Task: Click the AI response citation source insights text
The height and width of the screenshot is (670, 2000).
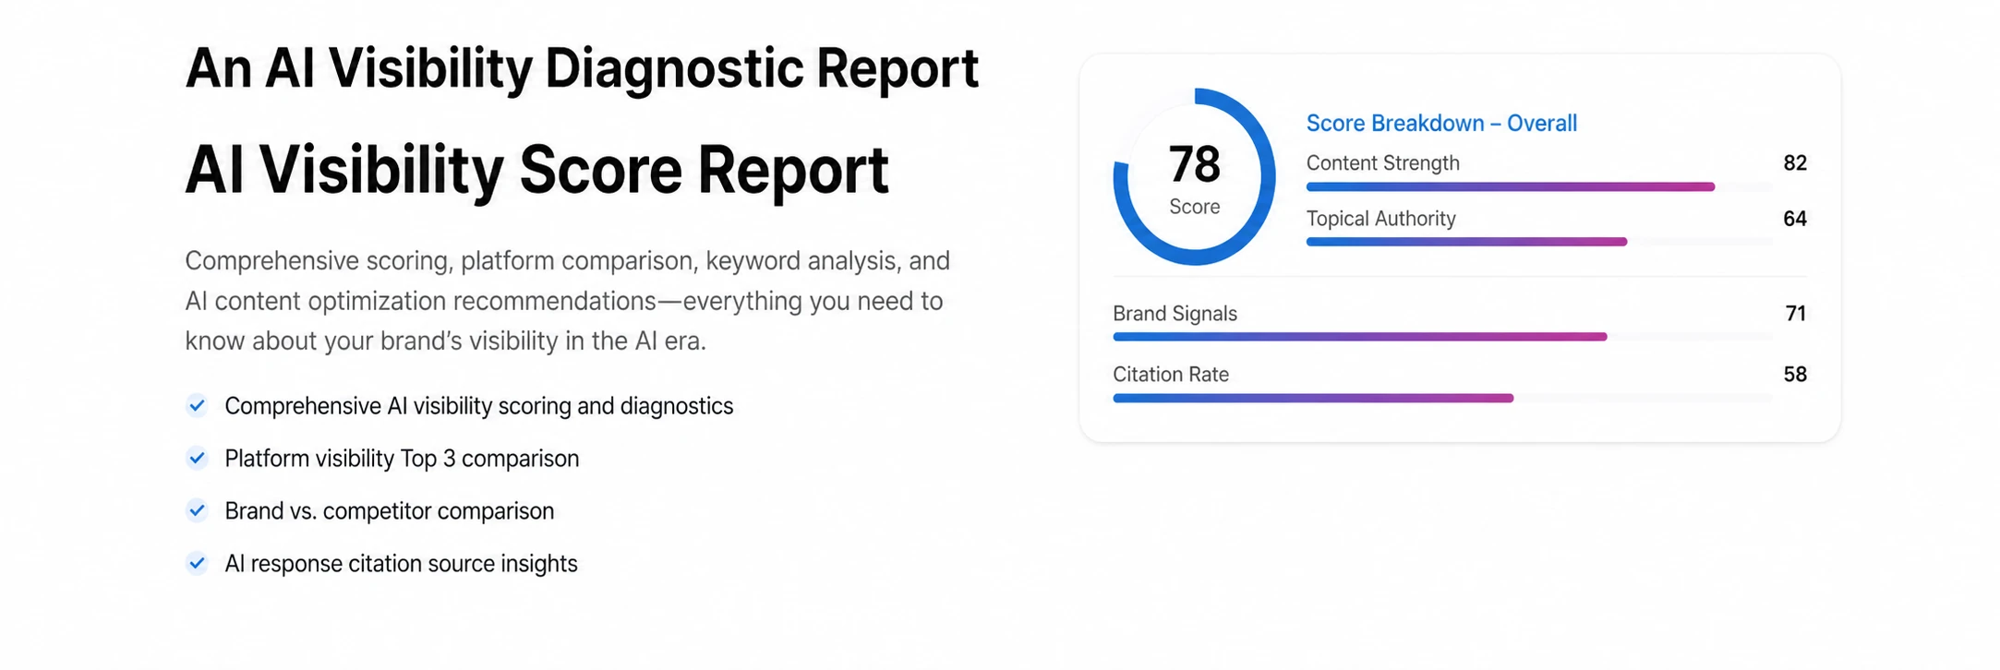Action: pyautogui.click(x=401, y=564)
